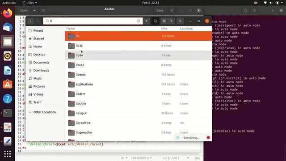
Task: Select the libx32 folder
Action: [138, 65]
